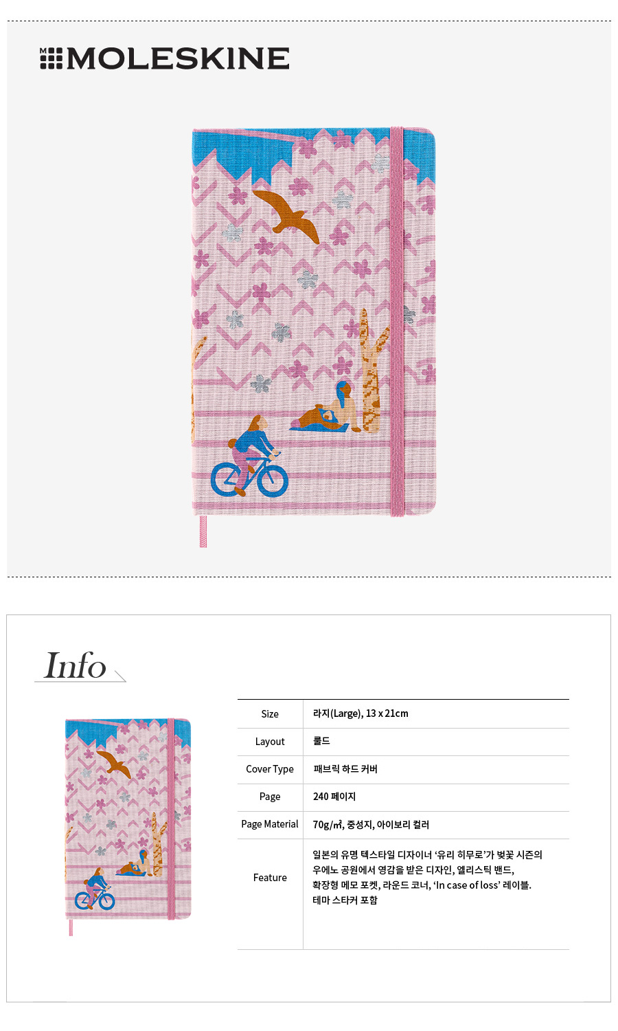Click the Feature row label
The width and height of the screenshot is (618, 1031).
tap(270, 878)
